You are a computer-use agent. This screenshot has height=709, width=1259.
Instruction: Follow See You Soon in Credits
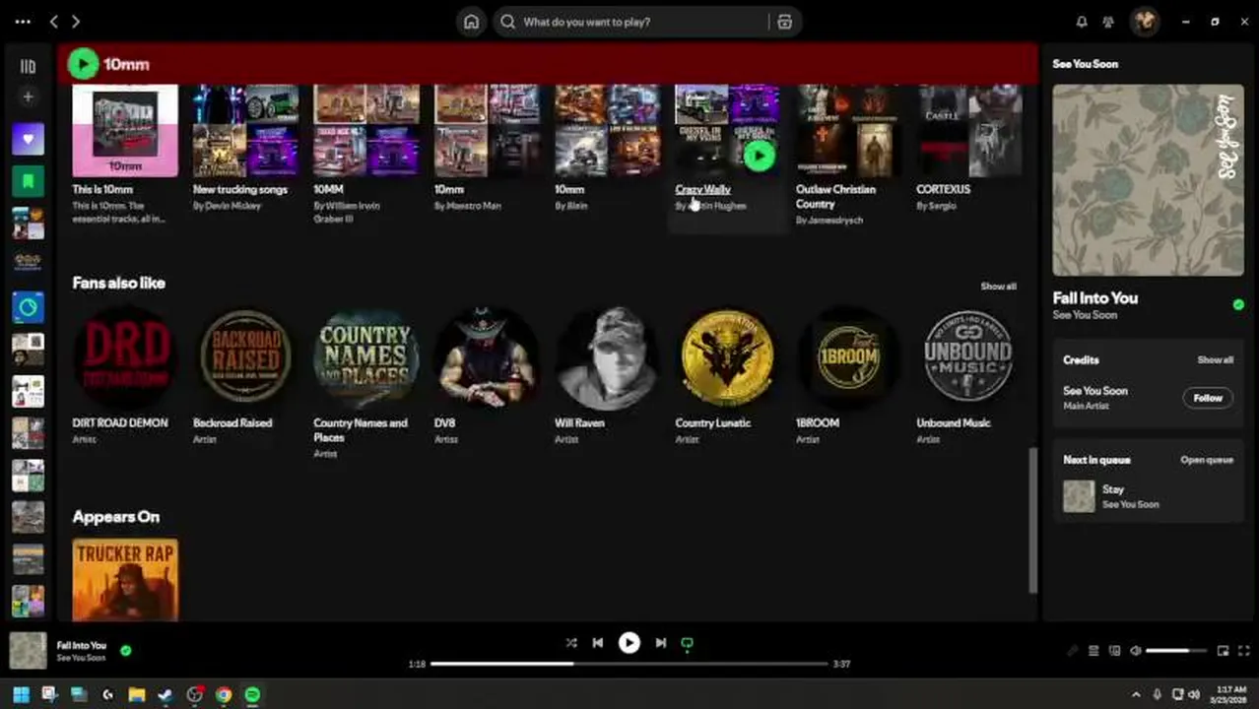1208,398
